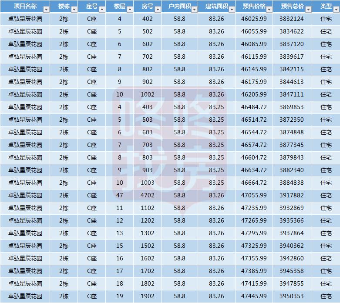This screenshot has width=340, height=303.
Task: Click room number cell 1802
Action: (148, 283)
